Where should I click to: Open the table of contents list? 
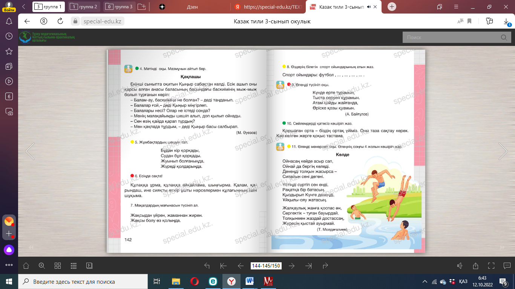pyautogui.click(x=74, y=266)
